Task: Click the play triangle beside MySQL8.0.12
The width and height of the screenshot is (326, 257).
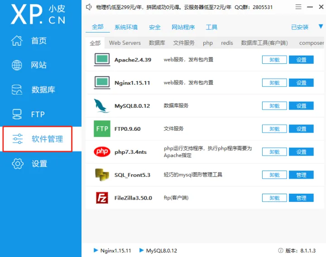Action: coord(141,250)
